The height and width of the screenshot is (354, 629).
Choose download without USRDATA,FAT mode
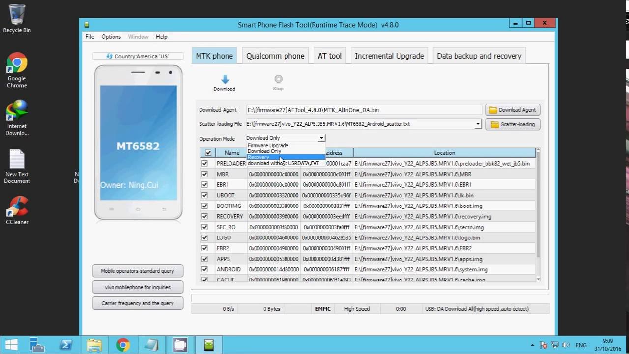(286, 163)
